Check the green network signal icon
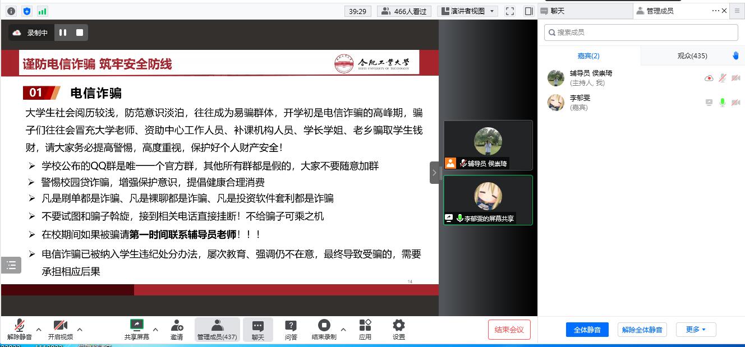The height and width of the screenshot is (347, 745). tap(43, 11)
